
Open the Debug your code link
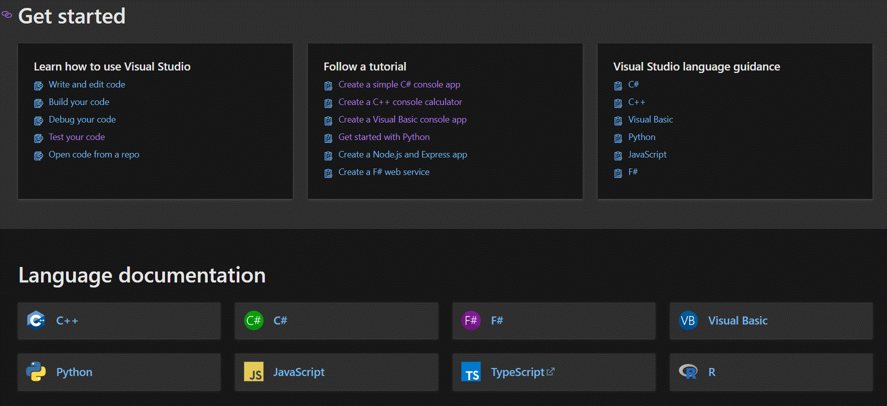coord(82,119)
